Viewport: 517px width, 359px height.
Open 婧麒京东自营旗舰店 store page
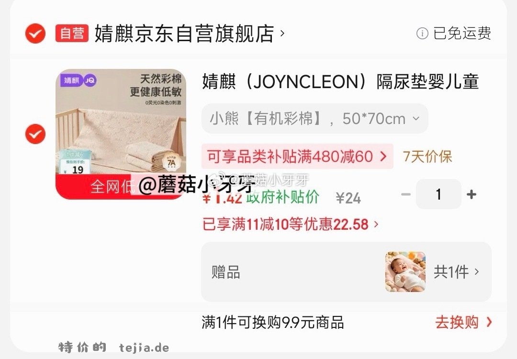(184, 34)
